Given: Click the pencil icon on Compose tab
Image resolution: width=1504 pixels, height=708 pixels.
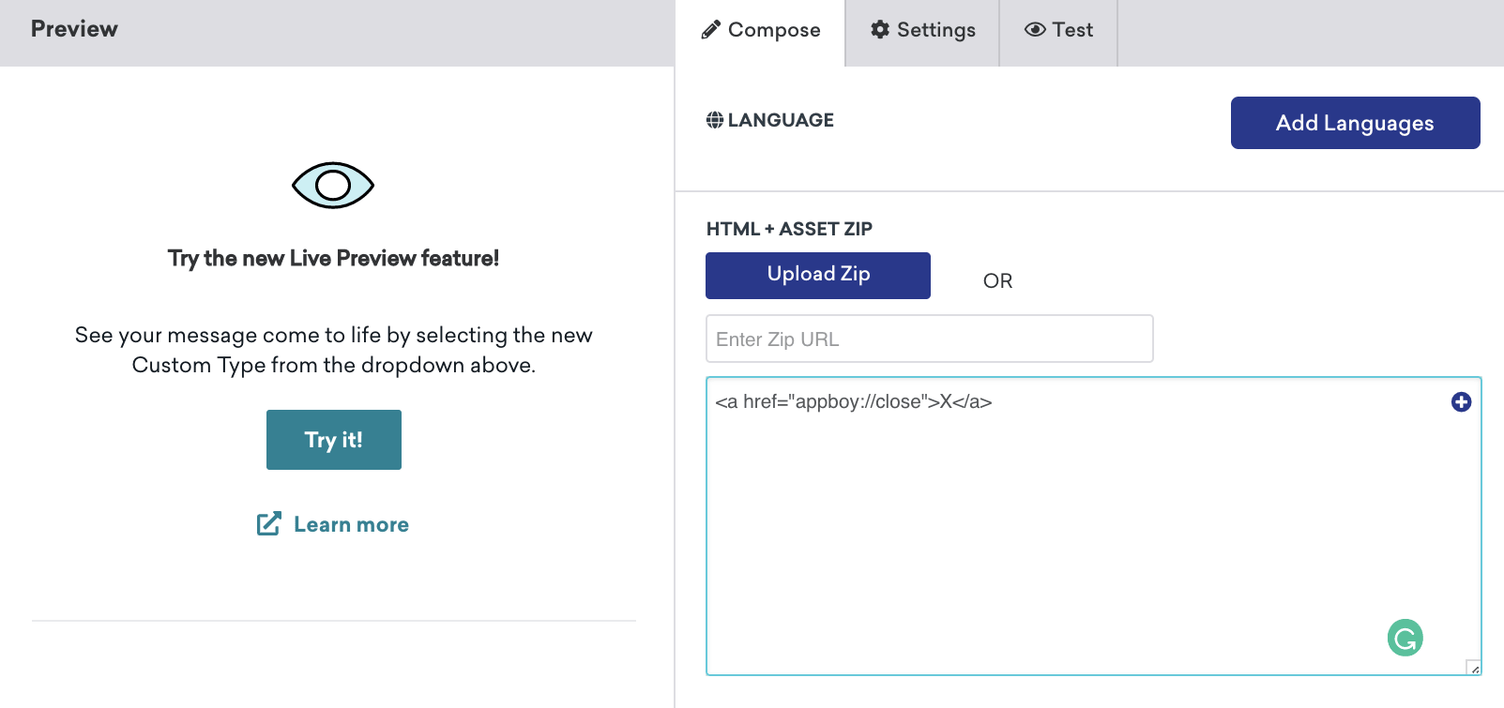Looking at the screenshot, I should click(x=711, y=30).
